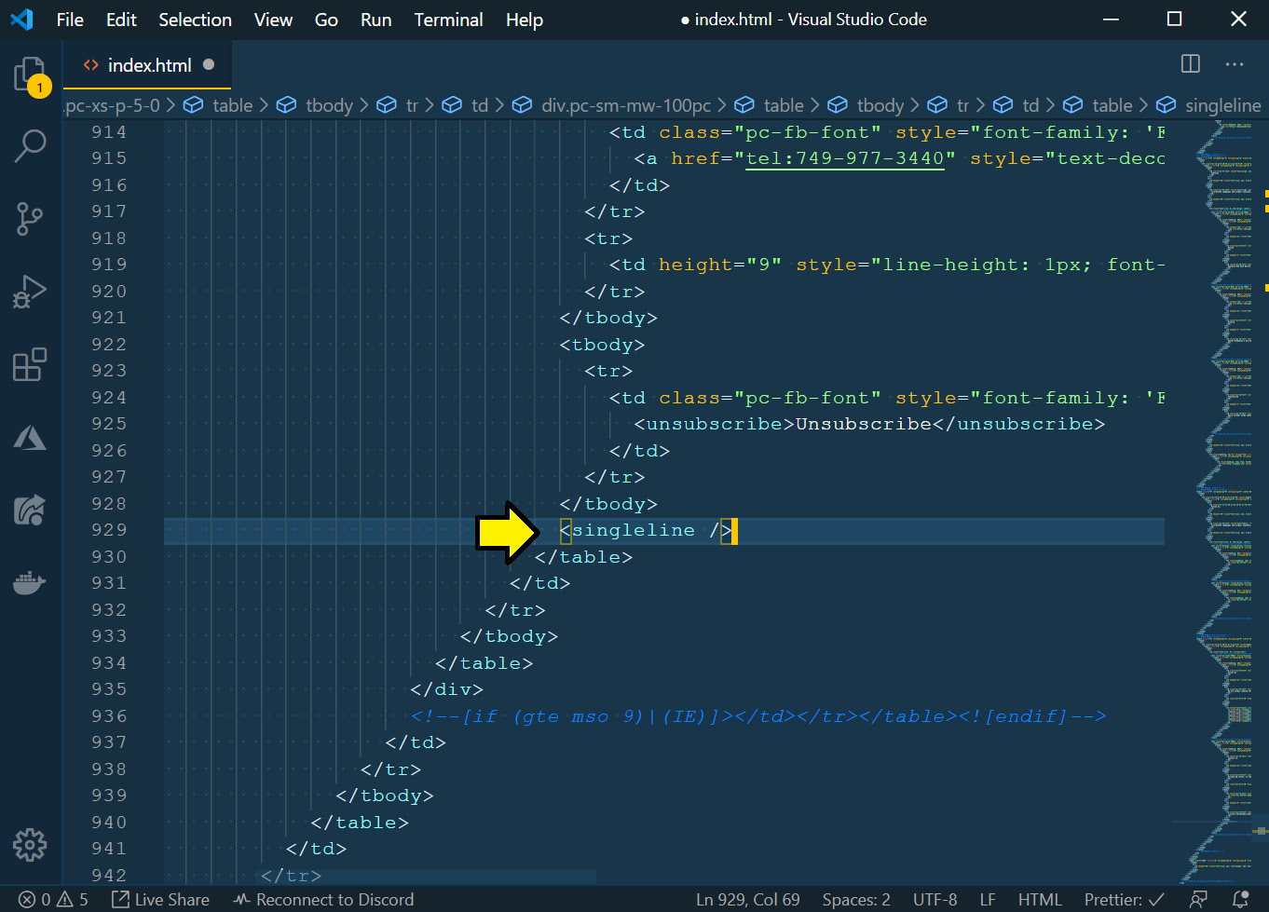This screenshot has width=1269, height=912.
Task: Open the Run menu
Action: (x=375, y=20)
